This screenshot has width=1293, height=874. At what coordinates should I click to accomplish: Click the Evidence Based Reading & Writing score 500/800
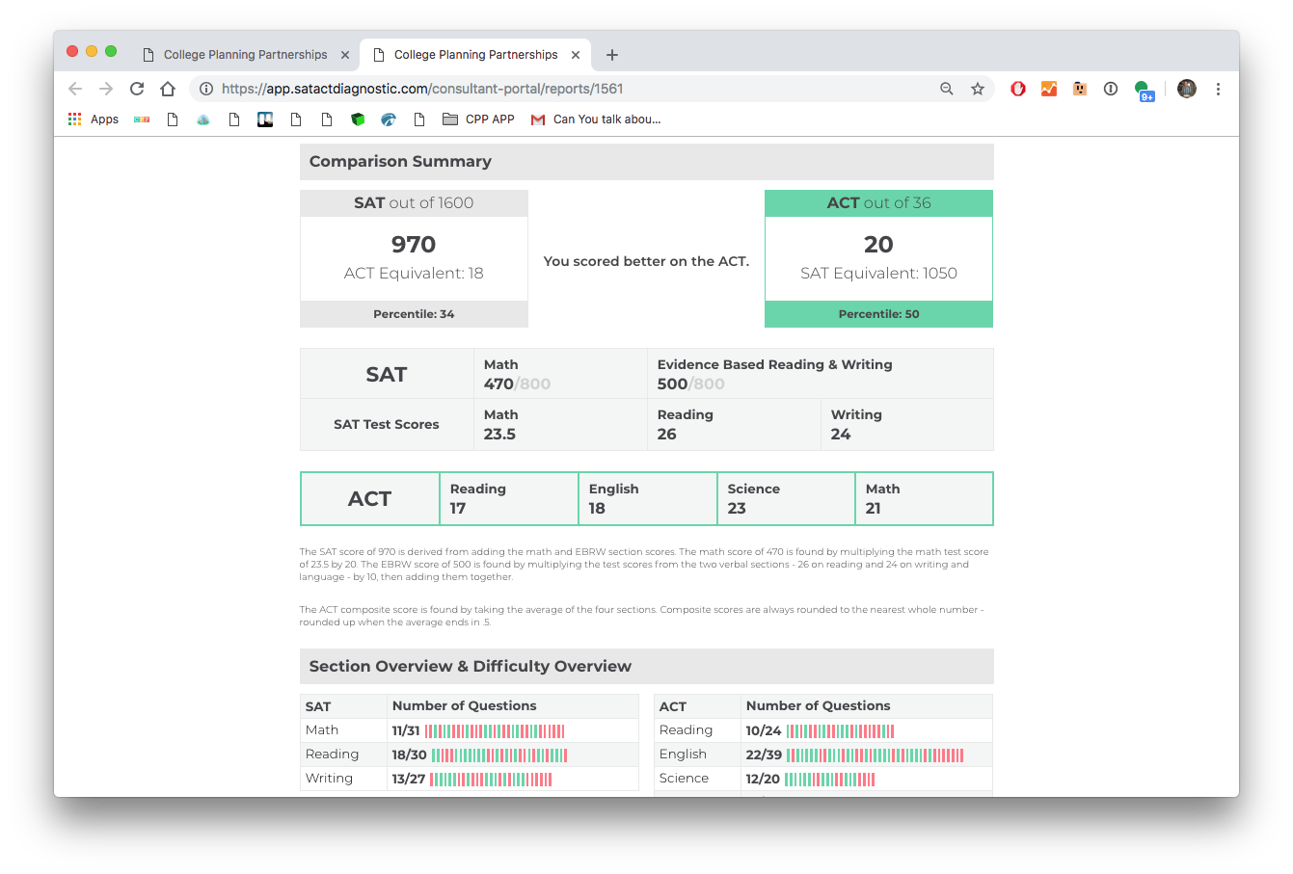[690, 384]
